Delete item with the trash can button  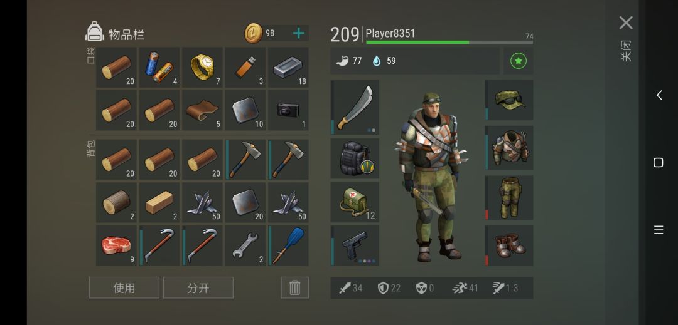(295, 288)
